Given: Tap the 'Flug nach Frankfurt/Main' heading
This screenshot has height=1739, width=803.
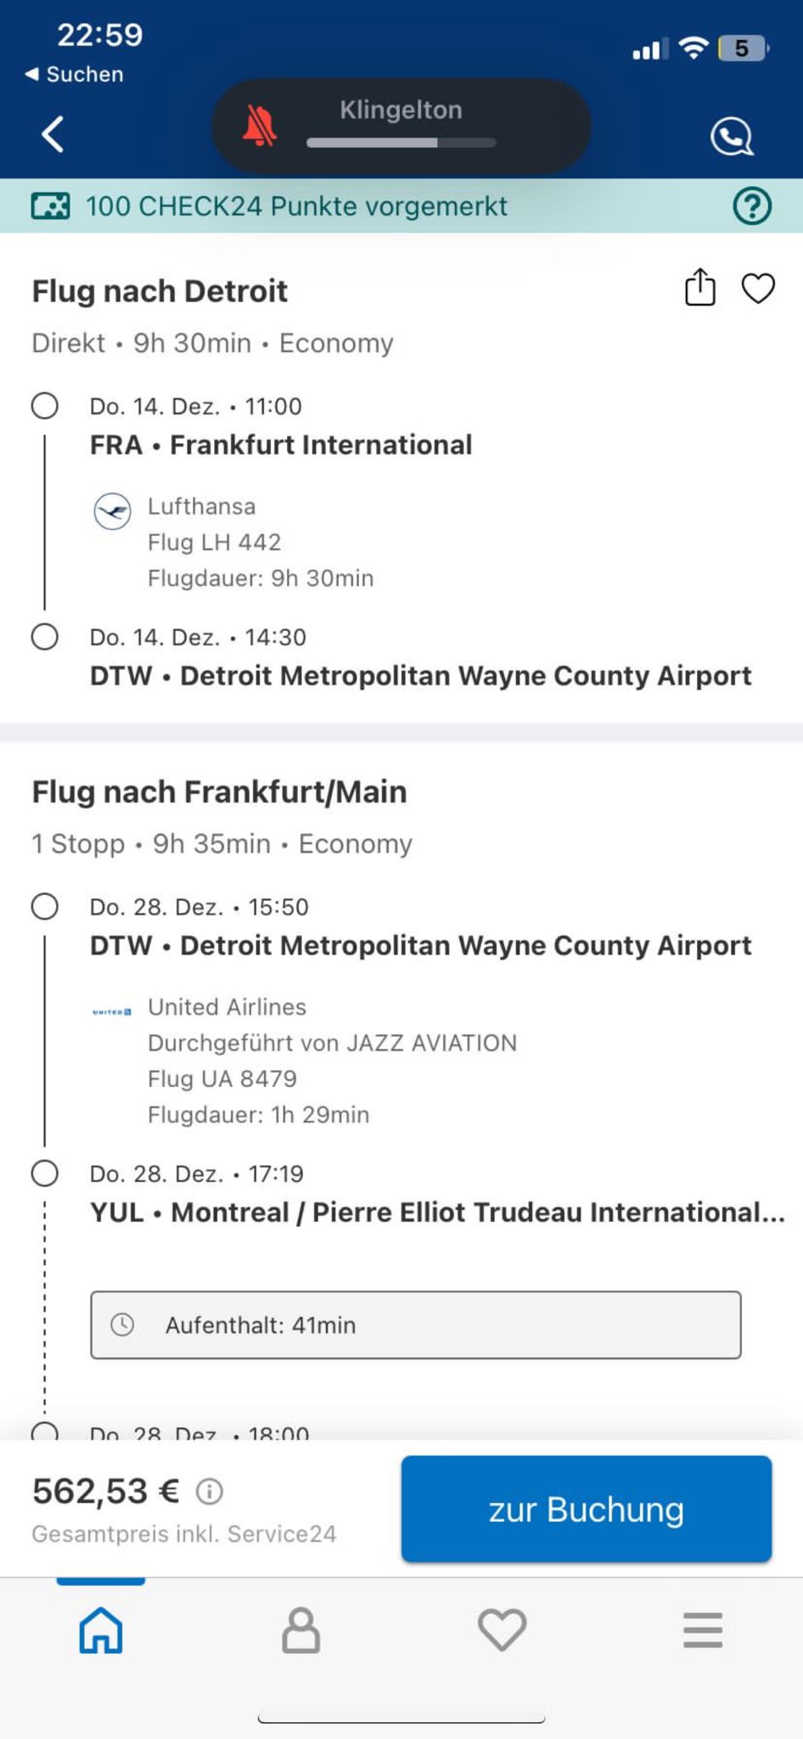Looking at the screenshot, I should (219, 792).
